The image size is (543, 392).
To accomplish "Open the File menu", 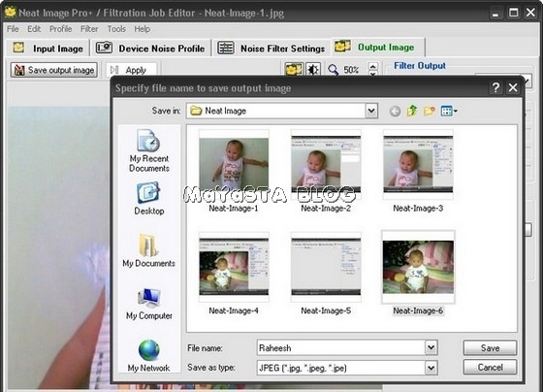I will 13,29.
